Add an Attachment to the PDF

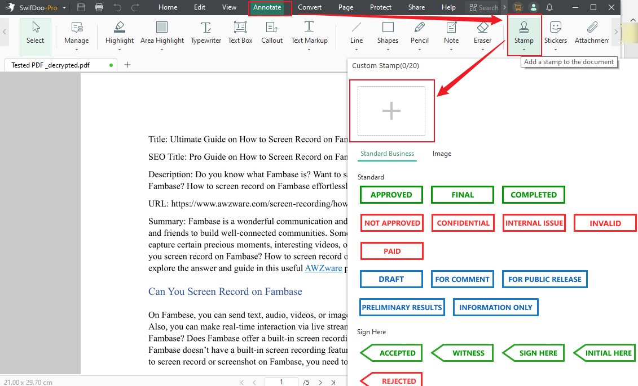(x=591, y=35)
